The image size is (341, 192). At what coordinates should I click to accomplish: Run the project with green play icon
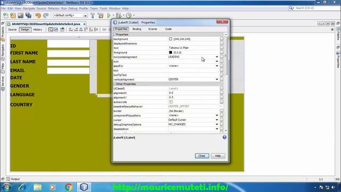109,15
